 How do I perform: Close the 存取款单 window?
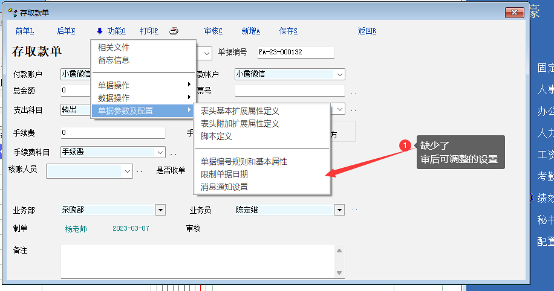514,12
